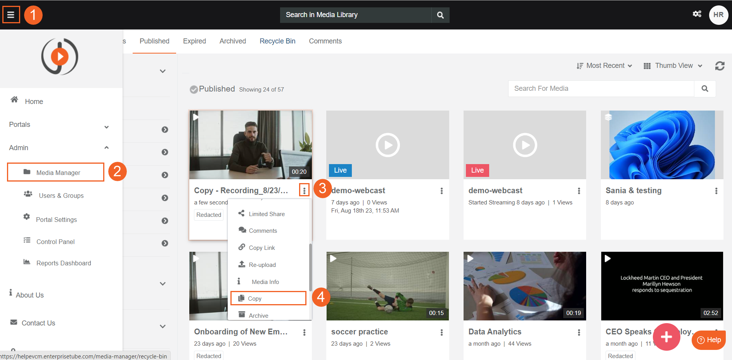Open three-dot menu for Copy - Recording video
This screenshot has height=360, width=732.
coord(304,190)
